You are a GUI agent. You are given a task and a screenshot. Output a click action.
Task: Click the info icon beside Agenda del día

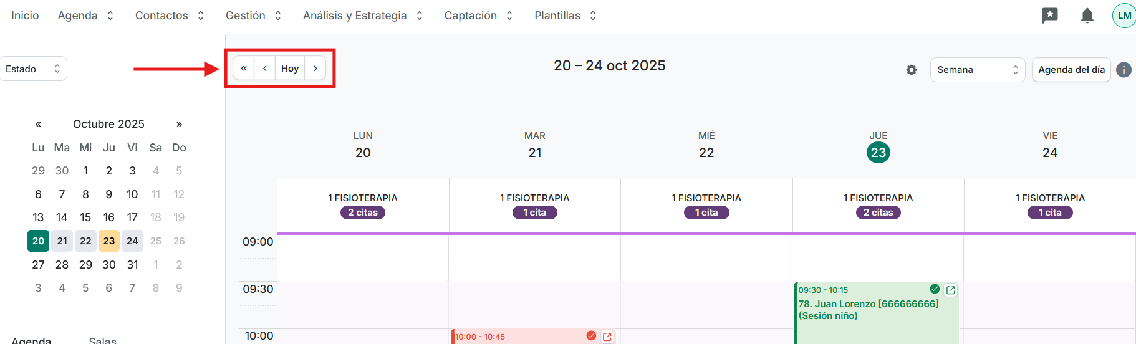point(1124,70)
